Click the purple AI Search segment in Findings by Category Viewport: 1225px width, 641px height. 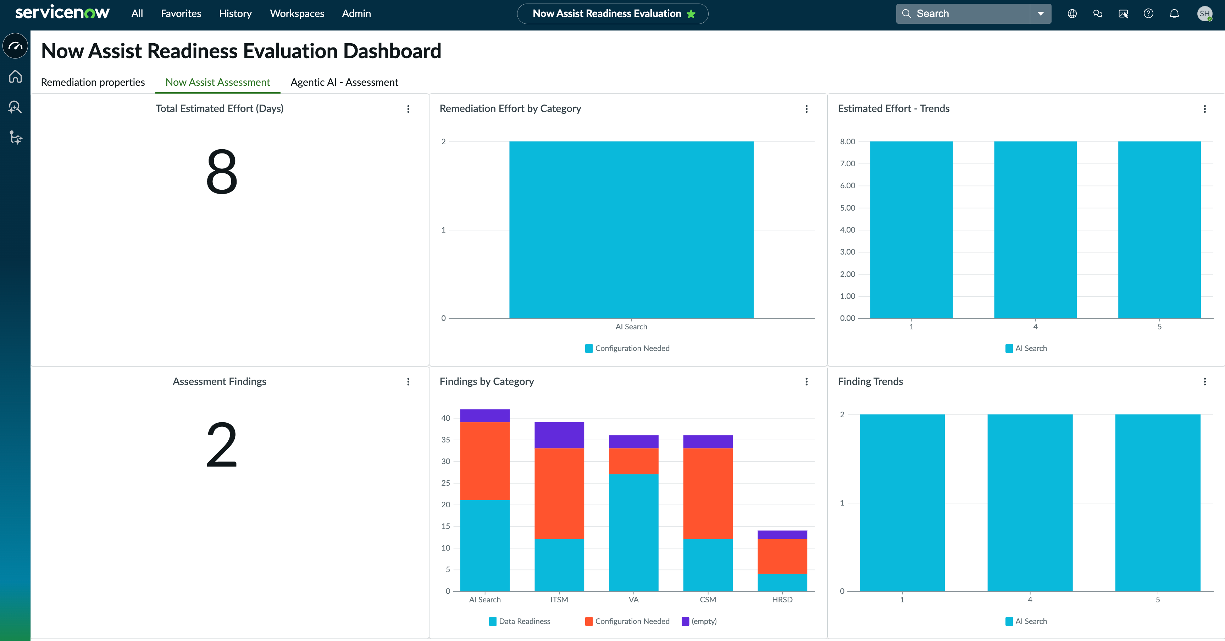coord(485,416)
